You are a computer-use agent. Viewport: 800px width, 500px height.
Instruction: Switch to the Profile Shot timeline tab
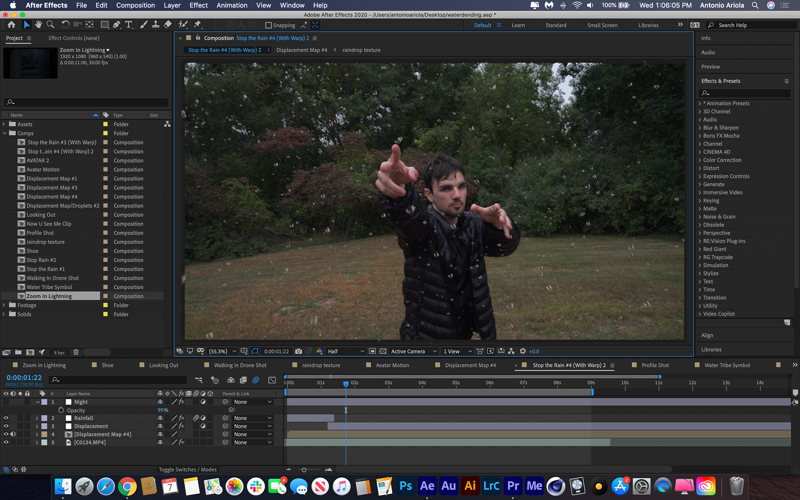tap(655, 365)
